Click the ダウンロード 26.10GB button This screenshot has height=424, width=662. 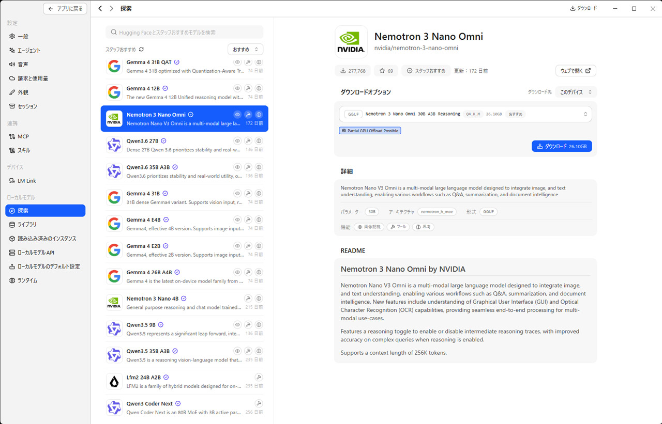coord(562,146)
